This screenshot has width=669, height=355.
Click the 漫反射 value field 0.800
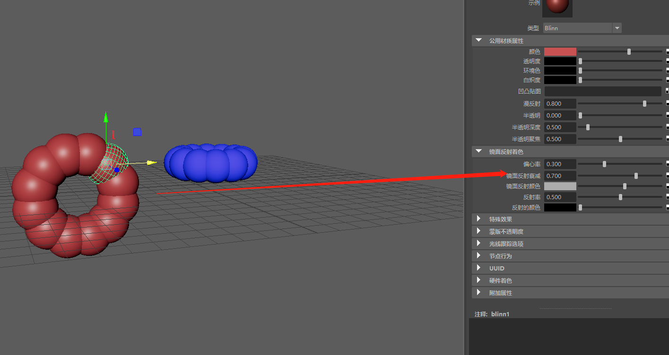coord(560,103)
